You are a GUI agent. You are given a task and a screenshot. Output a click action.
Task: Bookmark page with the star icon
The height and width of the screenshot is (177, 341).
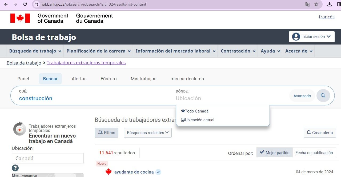(316, 4)
